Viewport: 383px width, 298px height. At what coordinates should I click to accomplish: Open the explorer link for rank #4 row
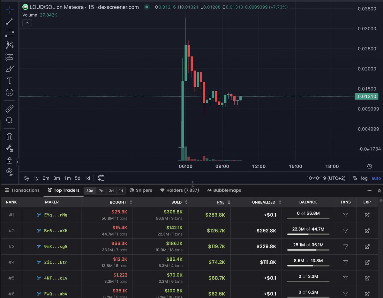(x=367, y=262)
